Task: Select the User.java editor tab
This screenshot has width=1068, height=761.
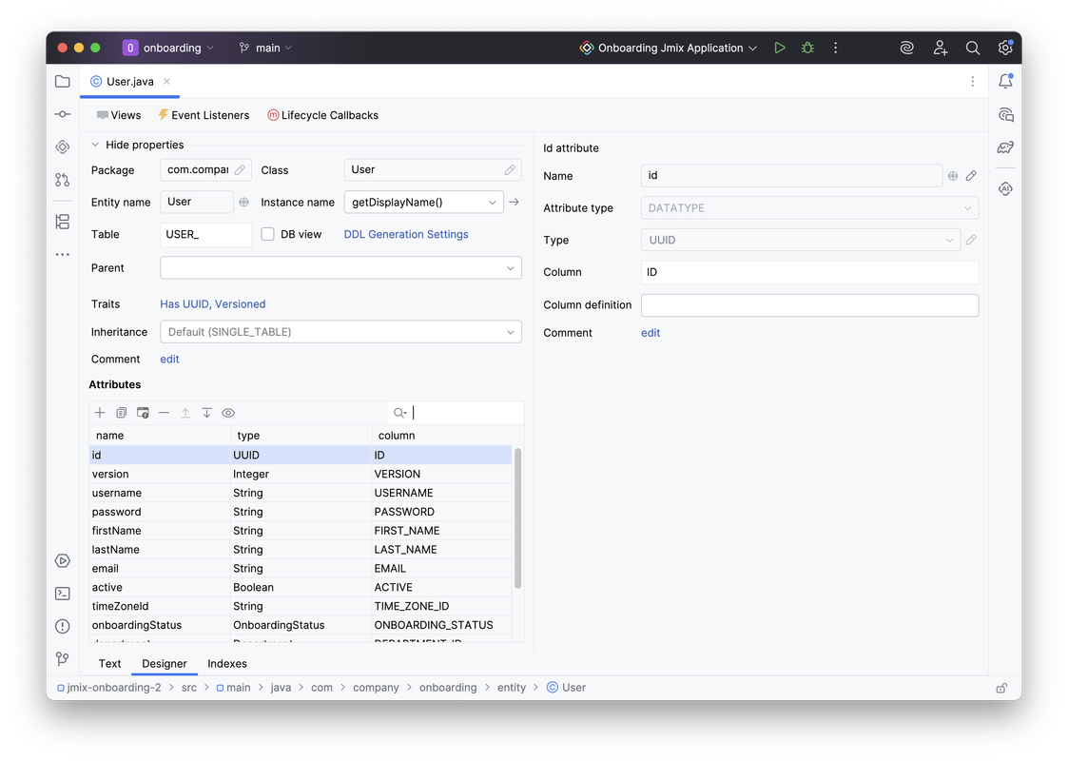Action: pyautogui.click(x=129, y=82)
